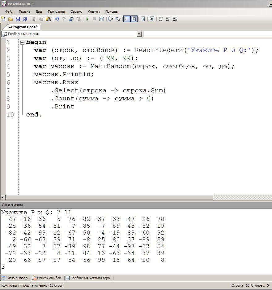Click the 'Укажите P и Q: 7 11' output line
This screenshot has height=290, width=272.
(x=36, y=212)
